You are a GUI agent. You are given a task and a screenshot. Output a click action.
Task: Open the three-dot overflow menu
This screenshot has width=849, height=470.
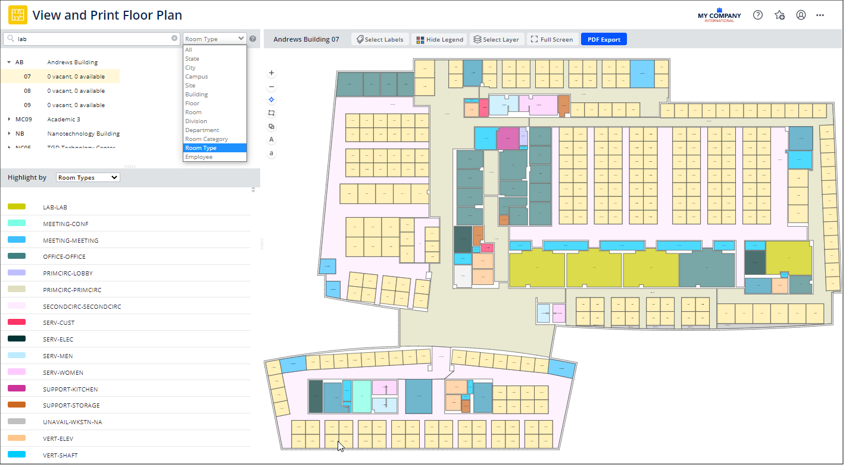[820, 15]
